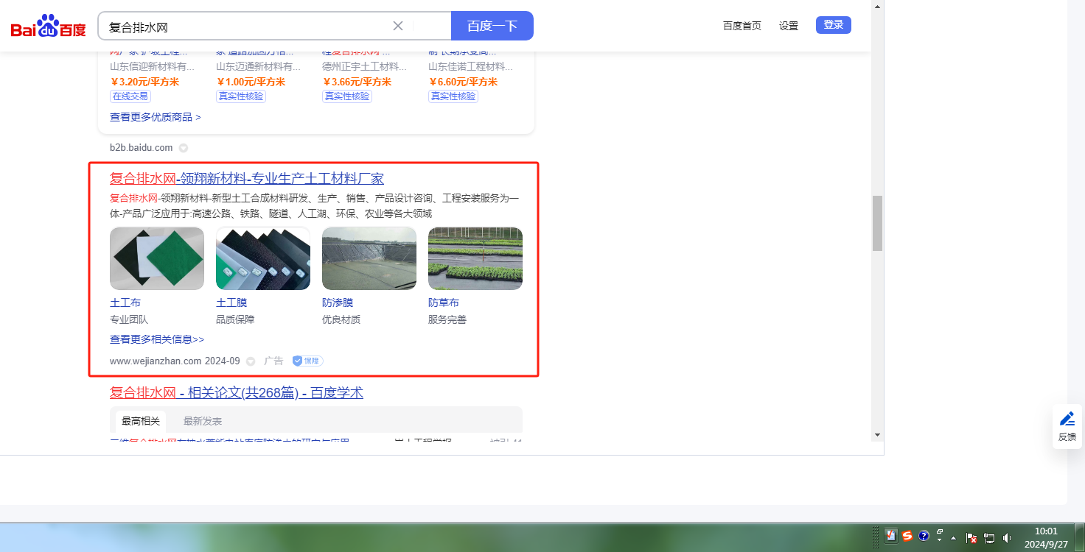1085x552 pixels.
Task: Click seller name 山东迈通新材料有...
Action: click(x=259, y=66)
